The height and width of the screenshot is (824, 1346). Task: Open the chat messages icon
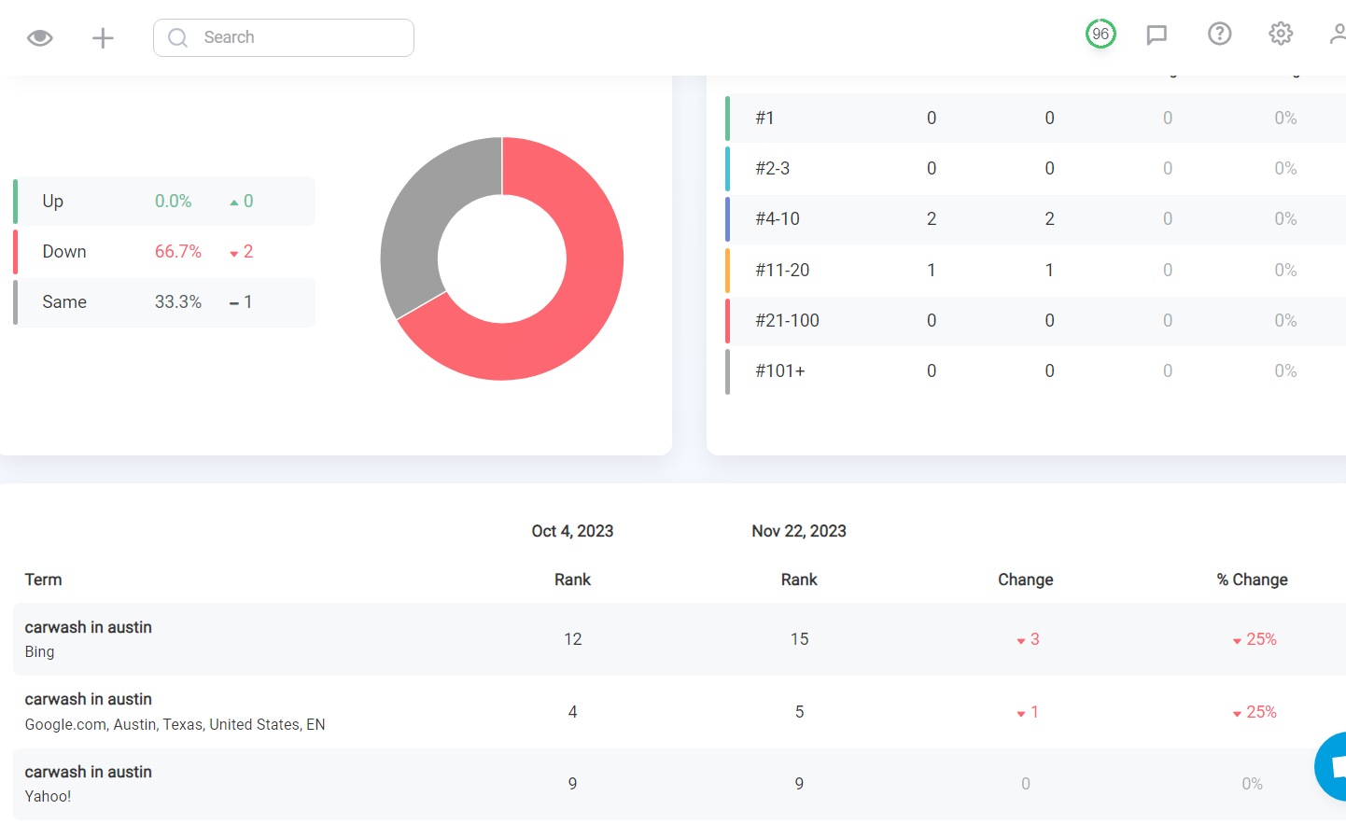click(x=1157, y=35)
